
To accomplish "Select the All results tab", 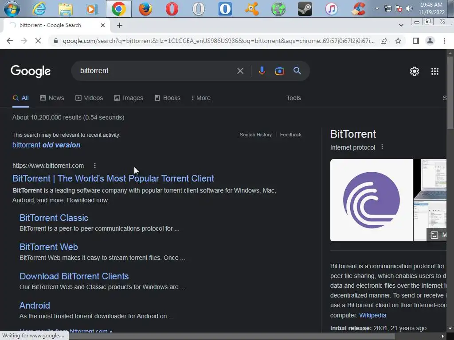I will point(20,98).
